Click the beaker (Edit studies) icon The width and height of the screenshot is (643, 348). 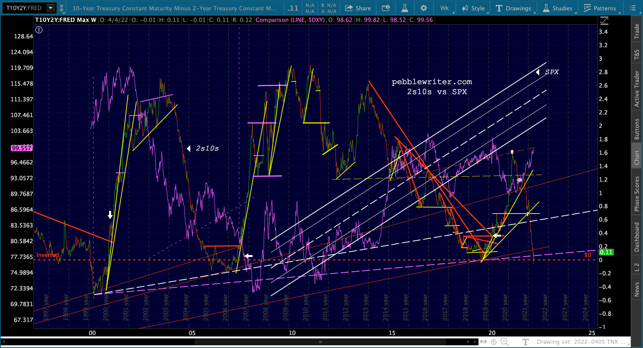pos(405,8)
